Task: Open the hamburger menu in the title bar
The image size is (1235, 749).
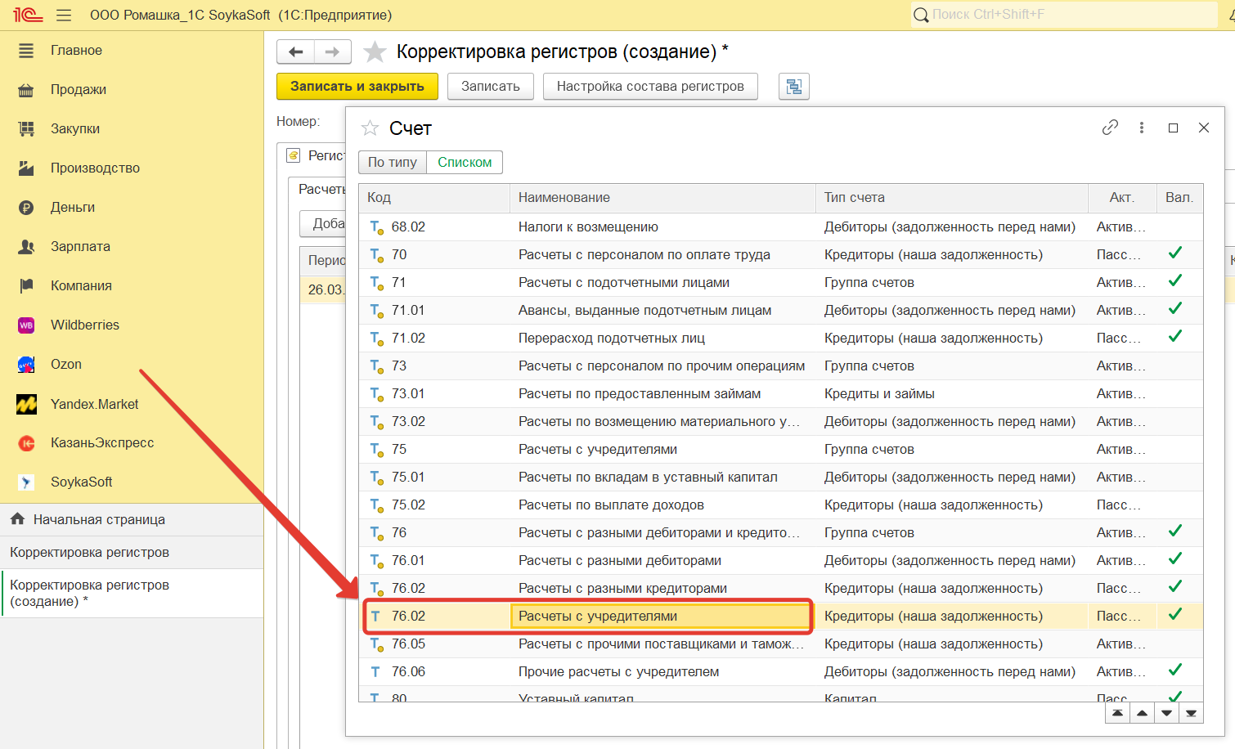Action: pyautogui.click(x=64, y=15)
